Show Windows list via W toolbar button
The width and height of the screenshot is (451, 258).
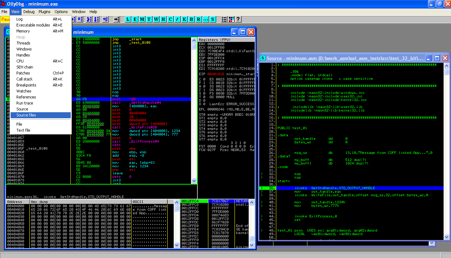click(156, 19)
